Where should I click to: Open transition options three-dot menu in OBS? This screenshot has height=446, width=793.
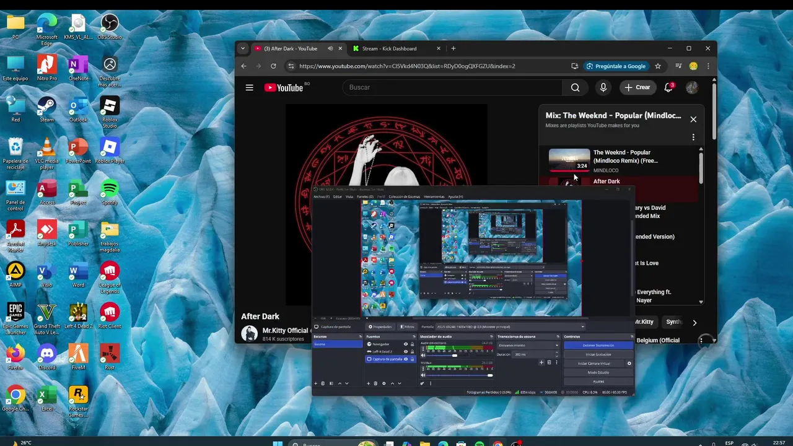556,362
